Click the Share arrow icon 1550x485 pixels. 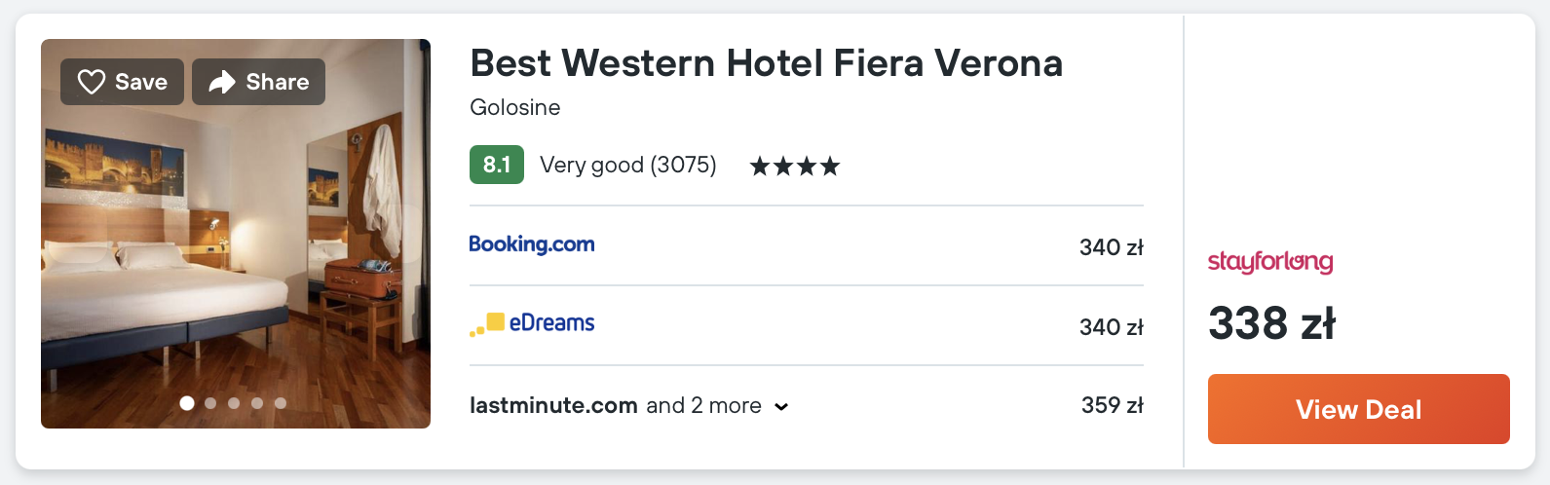(x=222, y=82)
